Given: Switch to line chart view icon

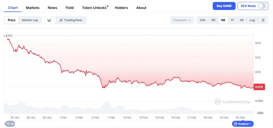Looking at the screenshot, I should click(x=49, y=20).
